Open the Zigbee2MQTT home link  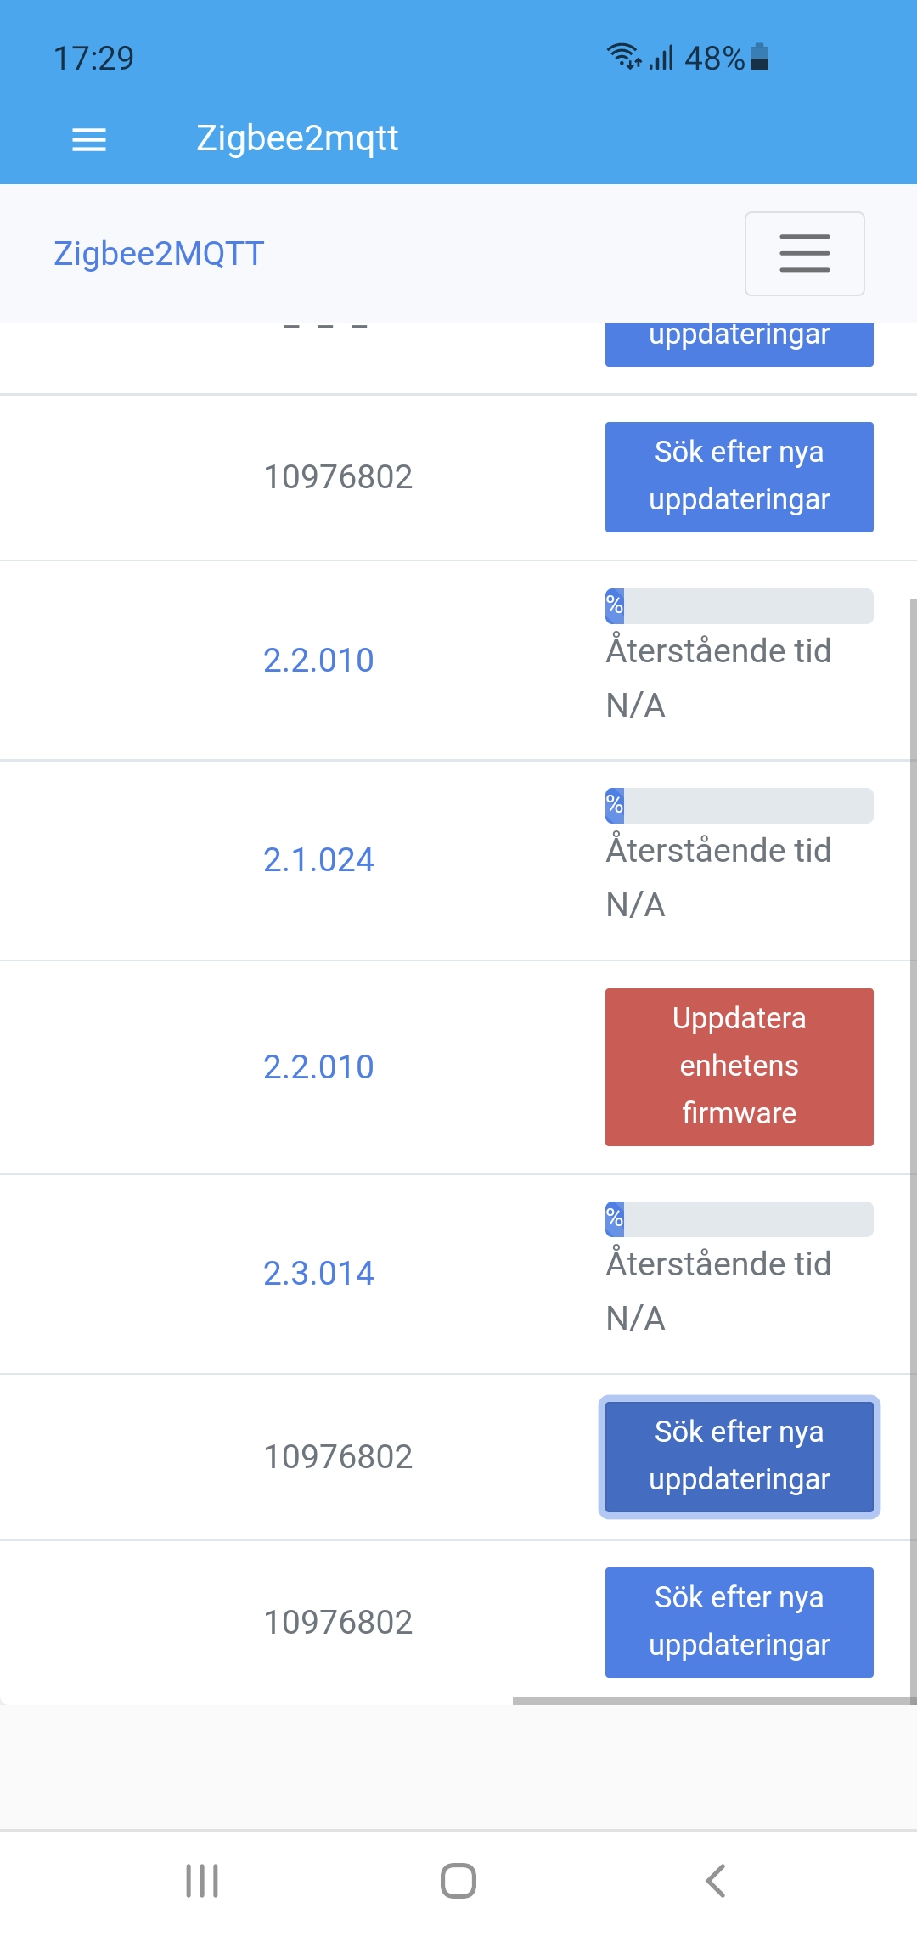159,253
